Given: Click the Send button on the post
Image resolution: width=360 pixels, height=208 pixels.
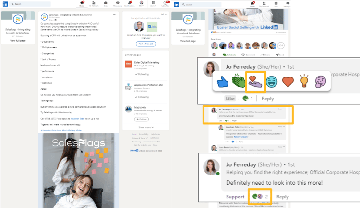Looking at the screenshot, I should (280, 55).
